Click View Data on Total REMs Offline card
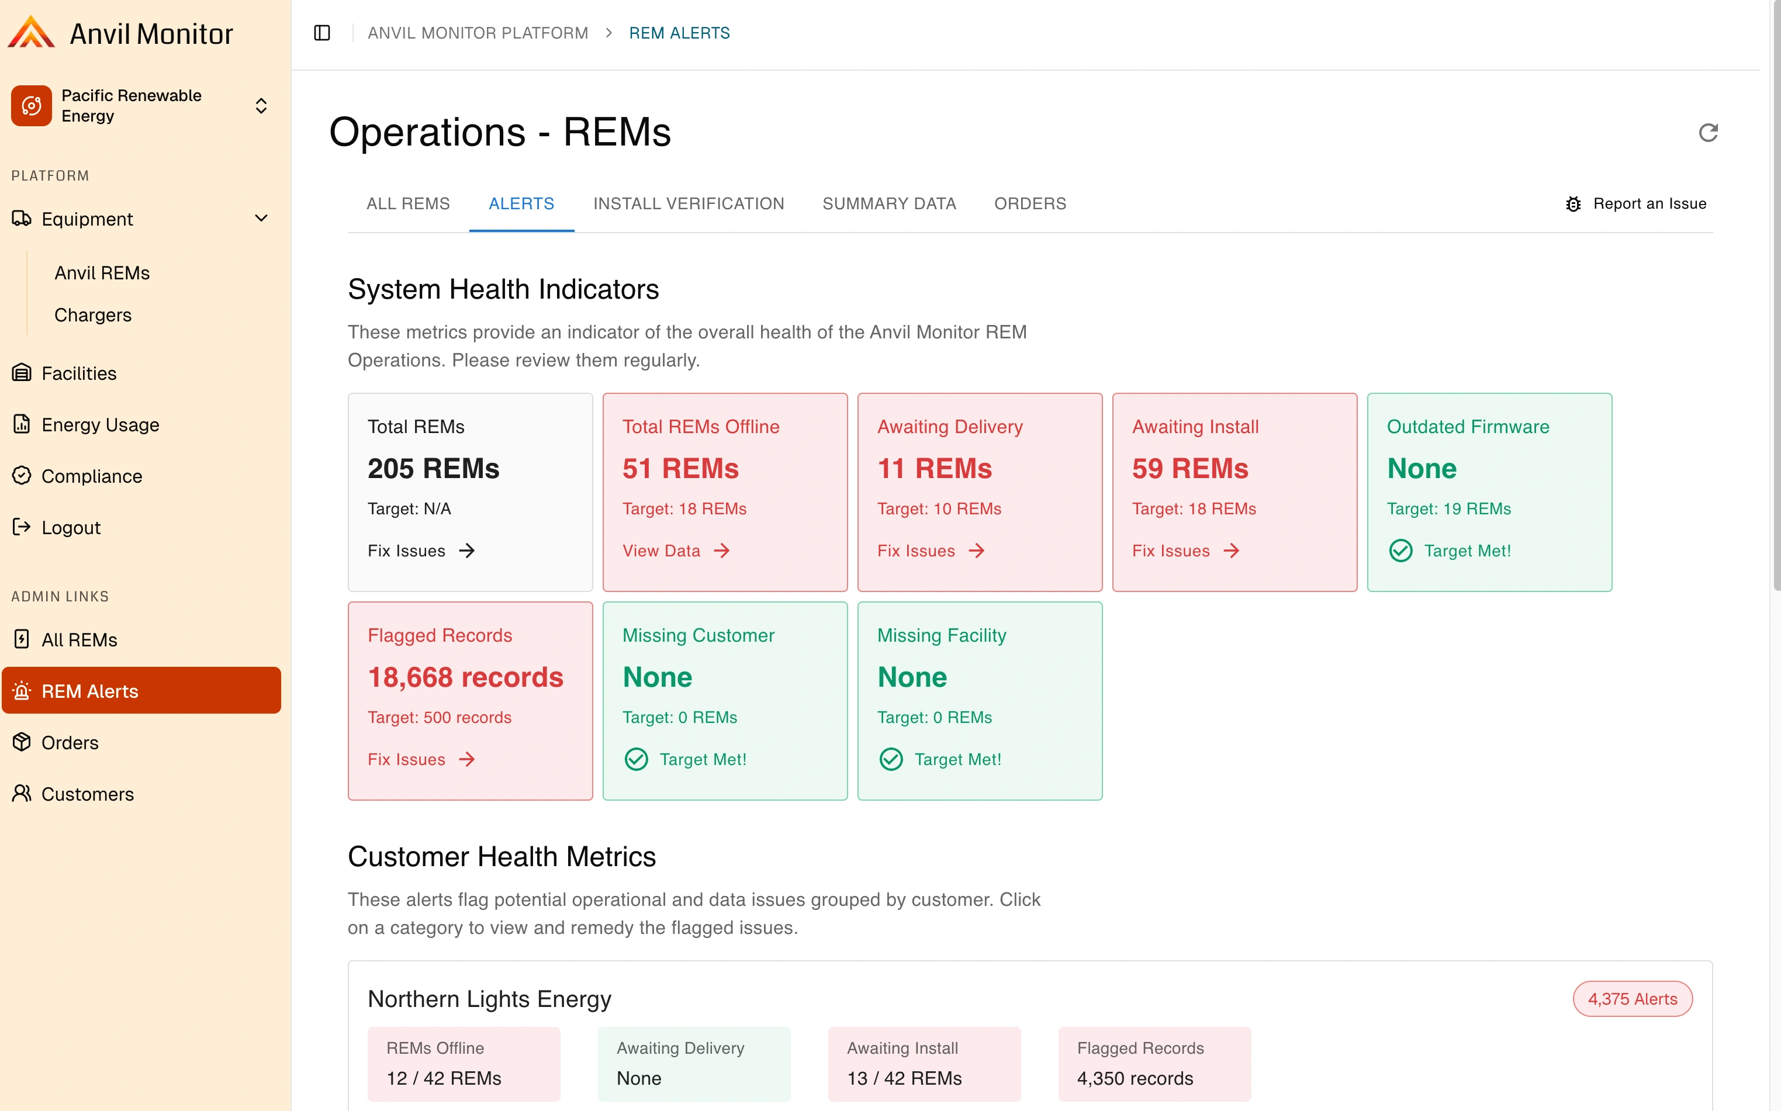The height and width of the screenshot is (1111, 1781). pyautogui.click(x=661, y=551)
